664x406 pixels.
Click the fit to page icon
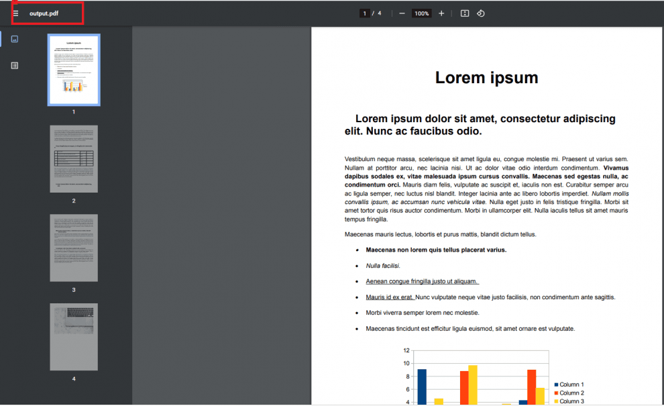coord(465,13)
